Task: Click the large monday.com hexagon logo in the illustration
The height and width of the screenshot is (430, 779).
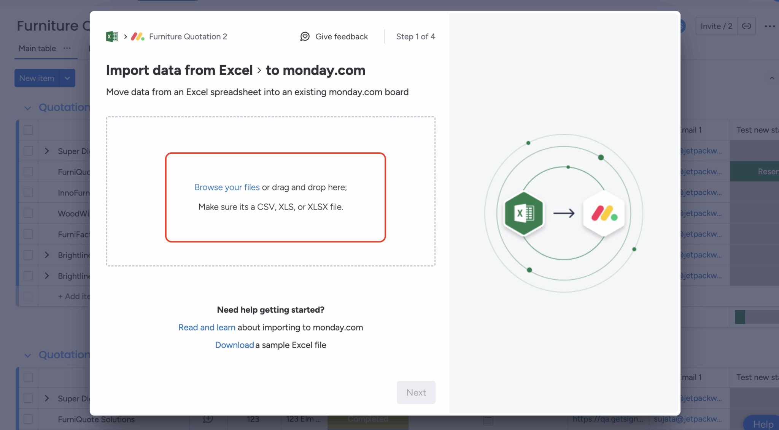Action: coord(604,213)
